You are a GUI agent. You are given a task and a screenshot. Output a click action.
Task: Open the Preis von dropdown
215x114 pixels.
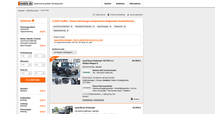point(26,73)
